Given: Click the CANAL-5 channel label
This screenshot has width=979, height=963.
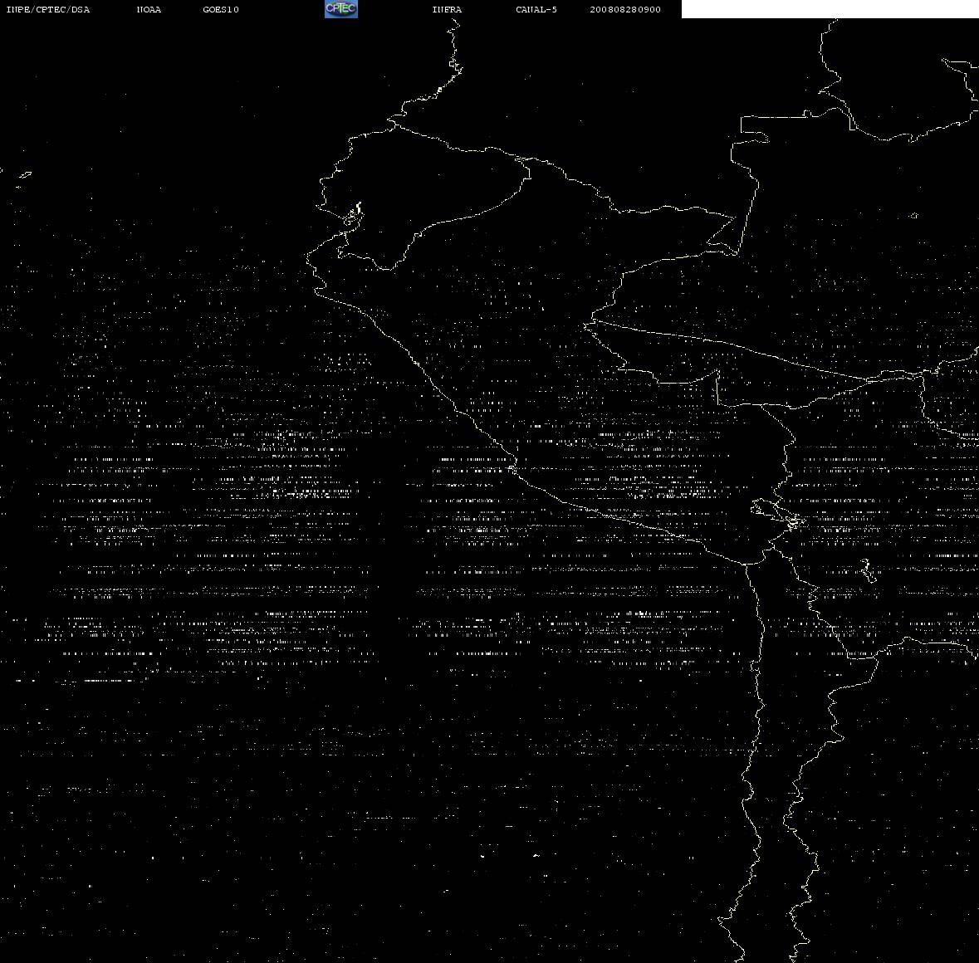Looking at the screenshot, I should coord(536,9).
